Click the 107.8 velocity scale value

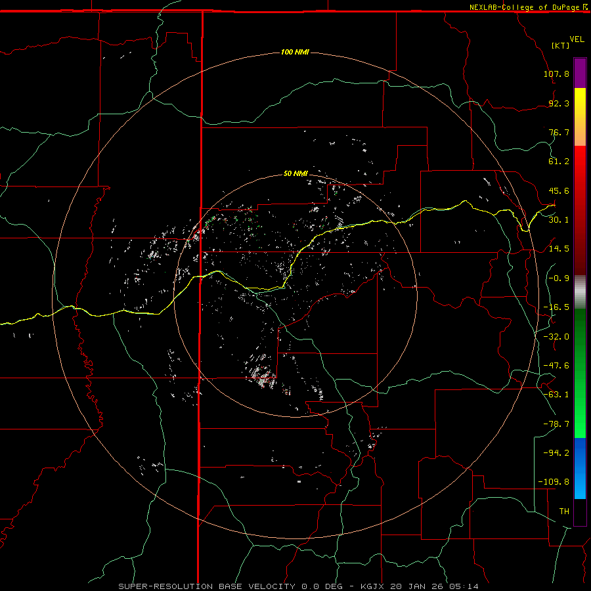click(x=556, y=74)
